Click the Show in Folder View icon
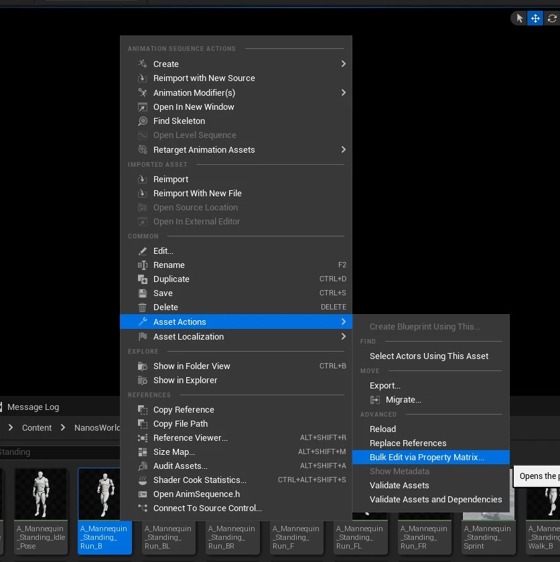560x562 pixels. pyautogui.click(x=143, y=366)
